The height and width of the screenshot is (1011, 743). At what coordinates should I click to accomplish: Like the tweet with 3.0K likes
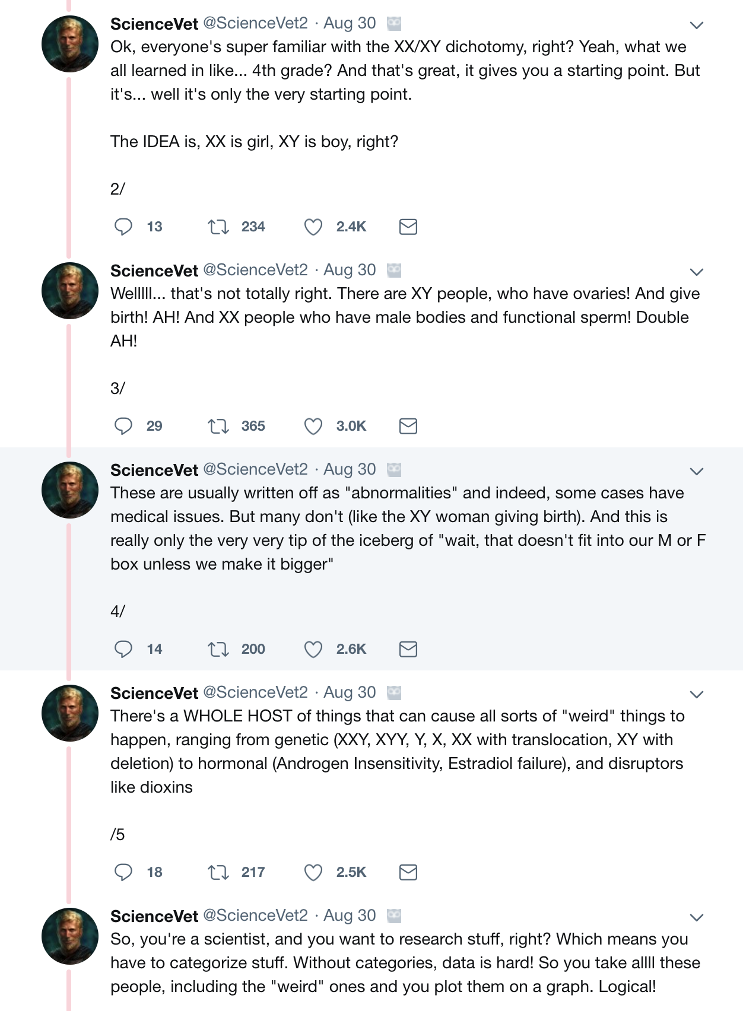pyautogui.click(x=313, y=426)
